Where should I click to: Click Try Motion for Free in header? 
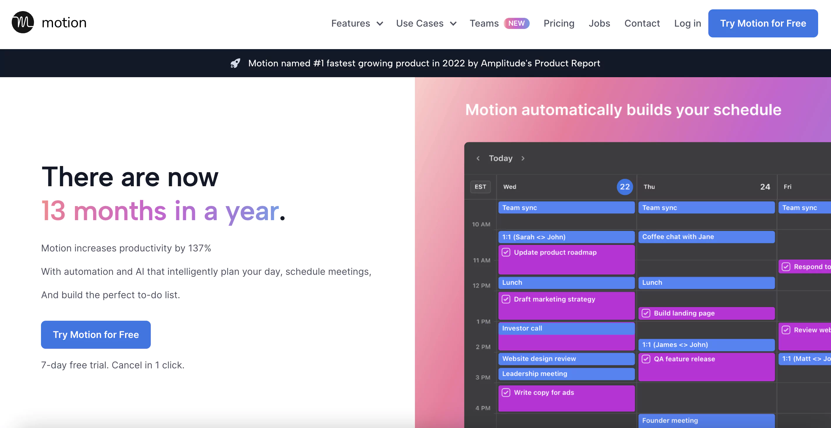[763, 23]
